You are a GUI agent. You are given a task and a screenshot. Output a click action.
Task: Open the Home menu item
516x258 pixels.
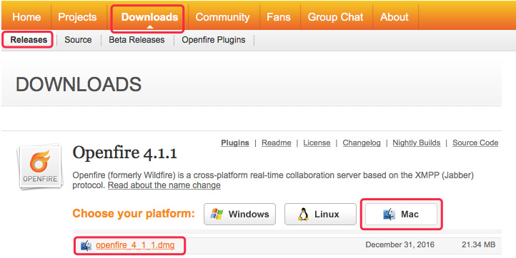(x=26, y=17)
